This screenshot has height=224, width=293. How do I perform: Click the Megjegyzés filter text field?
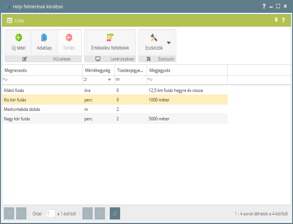189,80
